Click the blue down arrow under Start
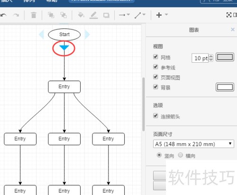The height and width of the screenshot is (195, 237). point(64,47)
